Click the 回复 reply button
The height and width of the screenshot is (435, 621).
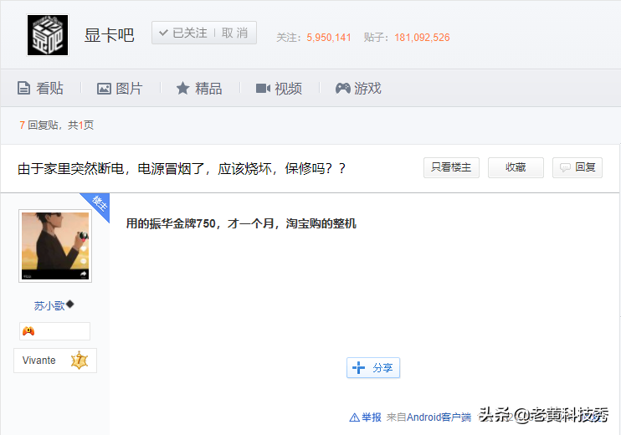pyautogui.click(x=577, y=167)
